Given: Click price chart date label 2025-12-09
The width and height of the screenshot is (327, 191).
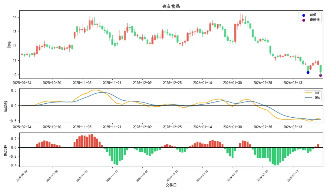Looking at the screenshot, I should (142, 83).
